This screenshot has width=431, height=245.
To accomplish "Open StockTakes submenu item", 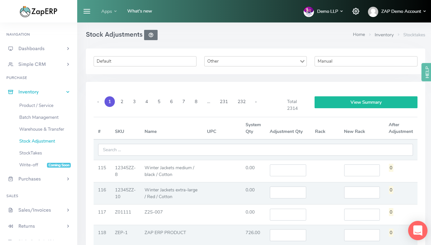I will point(31,153).
